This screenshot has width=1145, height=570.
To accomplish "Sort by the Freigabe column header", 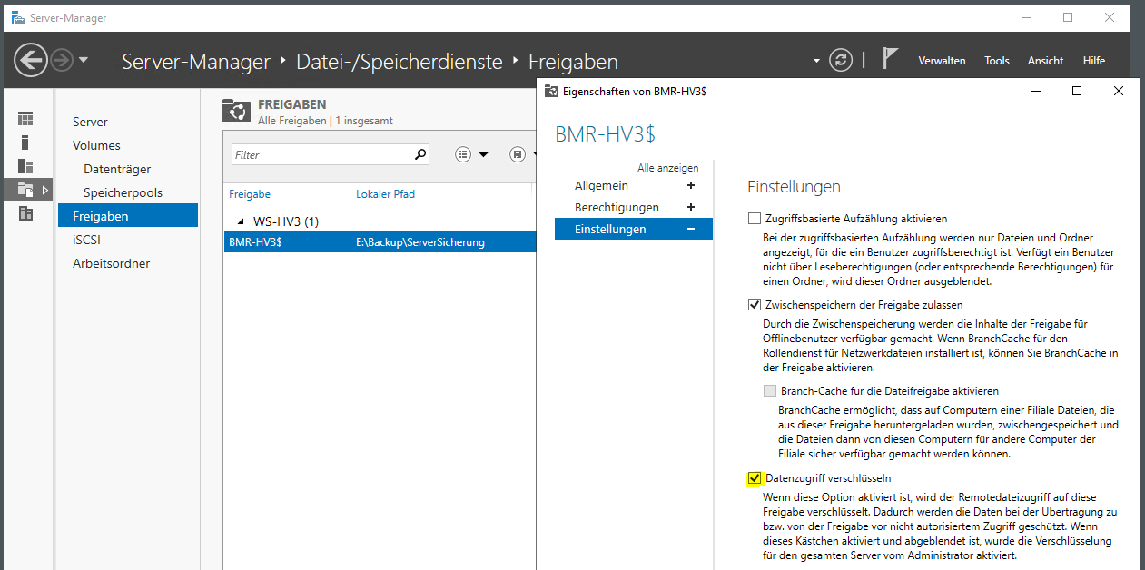I will point(250,193).
